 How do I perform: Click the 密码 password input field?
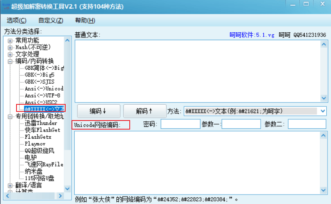(x=180, y=124)
